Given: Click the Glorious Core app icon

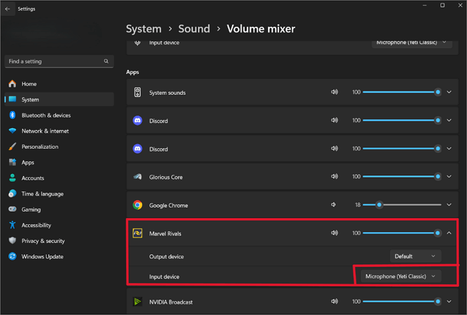Looking at the screenshot, I should 137,177.
